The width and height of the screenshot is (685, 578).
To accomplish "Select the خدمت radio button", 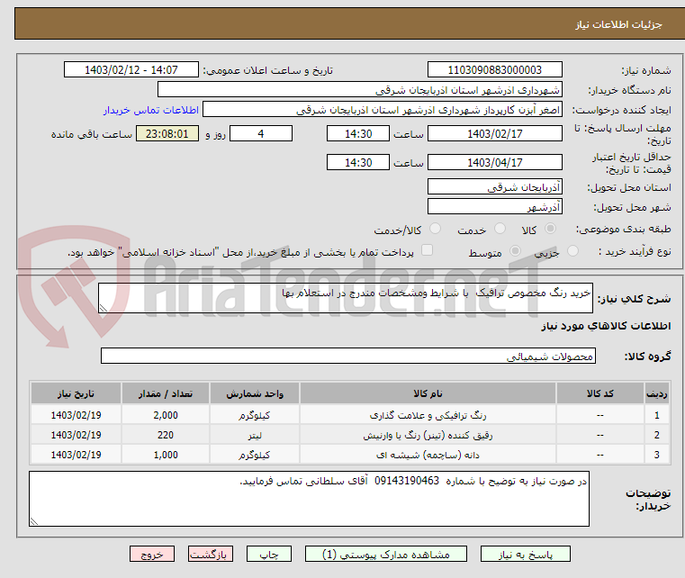I will (500, 229).
